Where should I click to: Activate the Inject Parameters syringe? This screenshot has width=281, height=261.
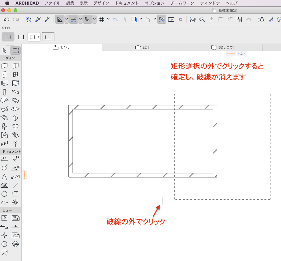pyautogui.click(x=47, y=19)
